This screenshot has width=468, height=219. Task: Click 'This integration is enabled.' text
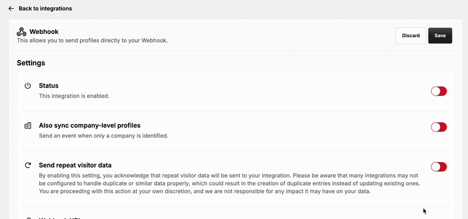click(74, 96)
